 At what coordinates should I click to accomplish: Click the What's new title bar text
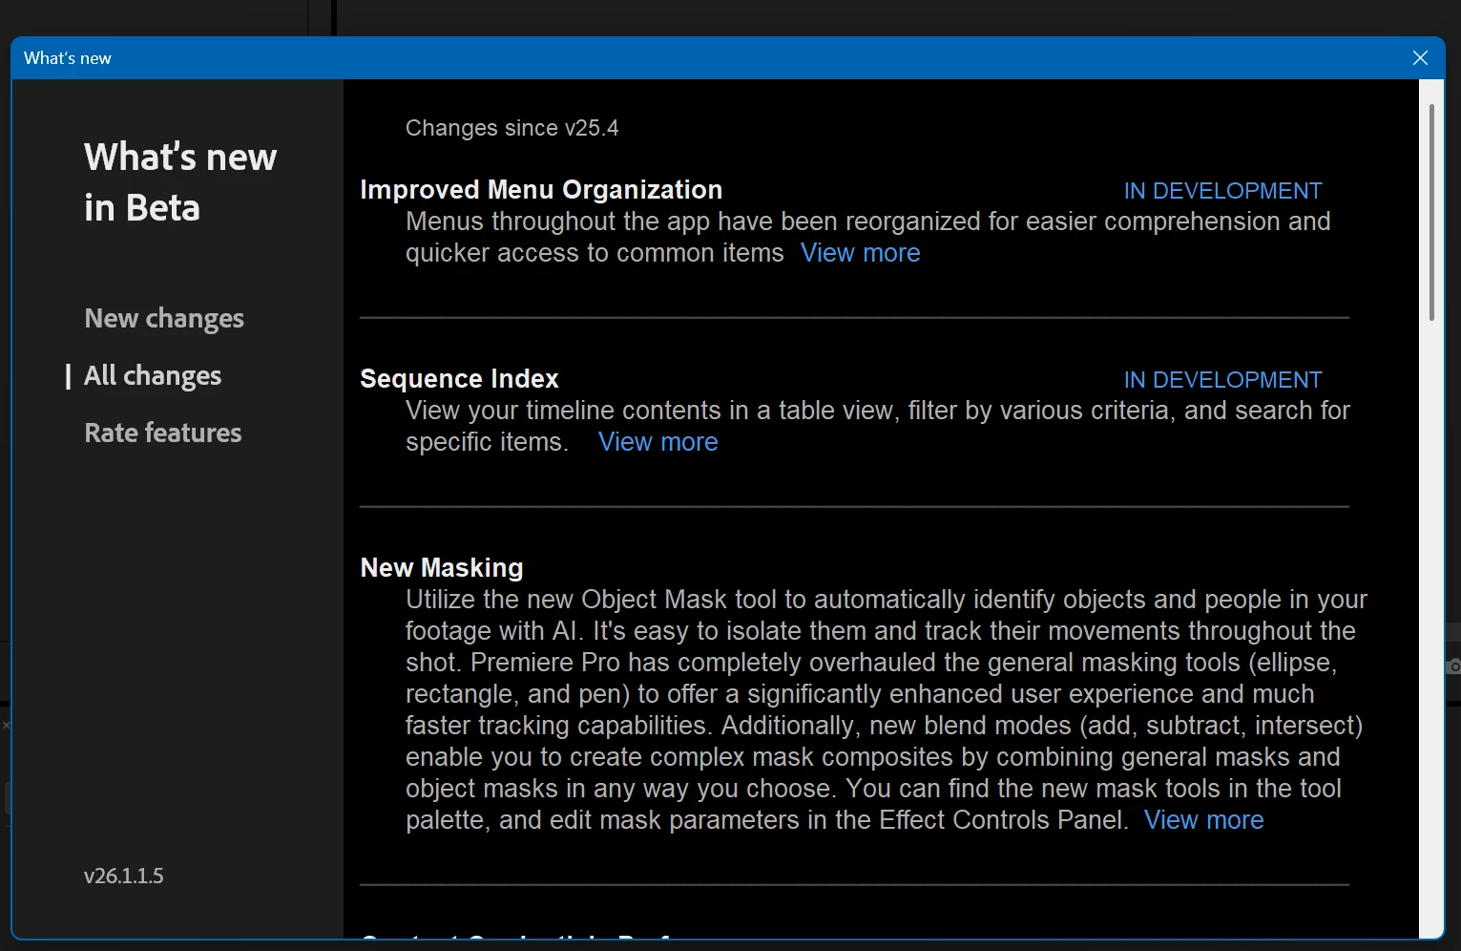(68, 58)
